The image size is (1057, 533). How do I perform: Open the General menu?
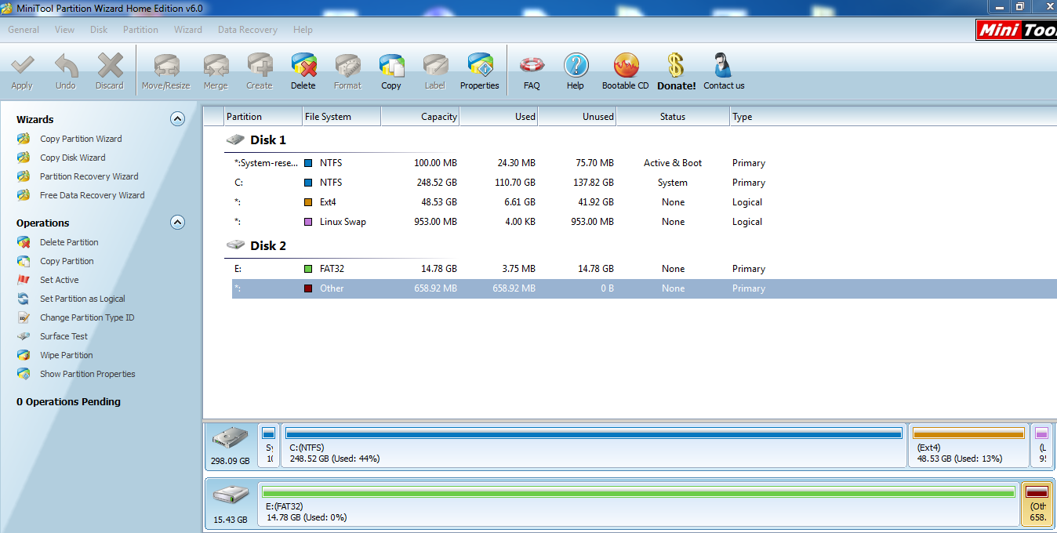24,30
